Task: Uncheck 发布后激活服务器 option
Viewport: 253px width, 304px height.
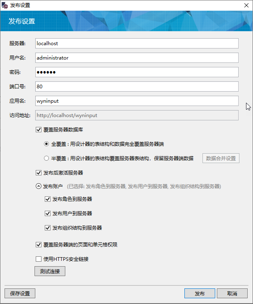Action: (39, 173)
